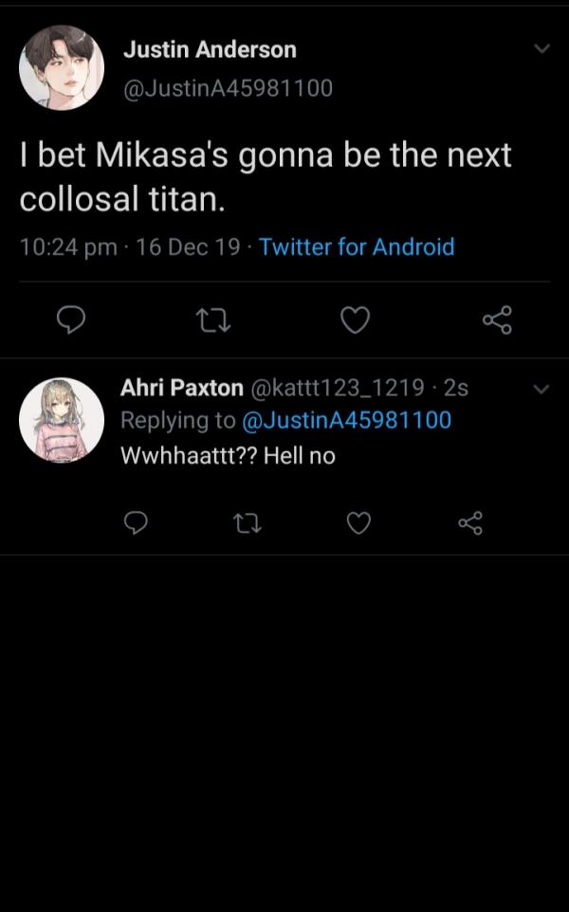
Task: Open options chevron on Justin's tweet
Action: point(541,49)
